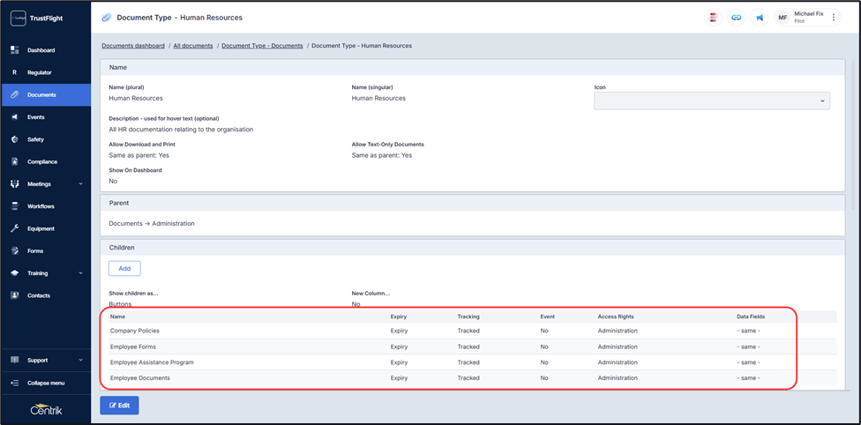Select Dashboard in the sidebar
Image resolution: width=861 pixels, height=425 pixels.
tap(41, 50)
